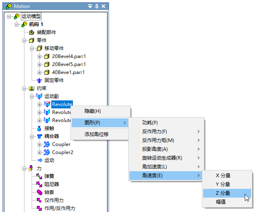This screenshot has height=212, width=256.
Task: Collapse the 运动副 node
Action: click(x=32, y=97)
